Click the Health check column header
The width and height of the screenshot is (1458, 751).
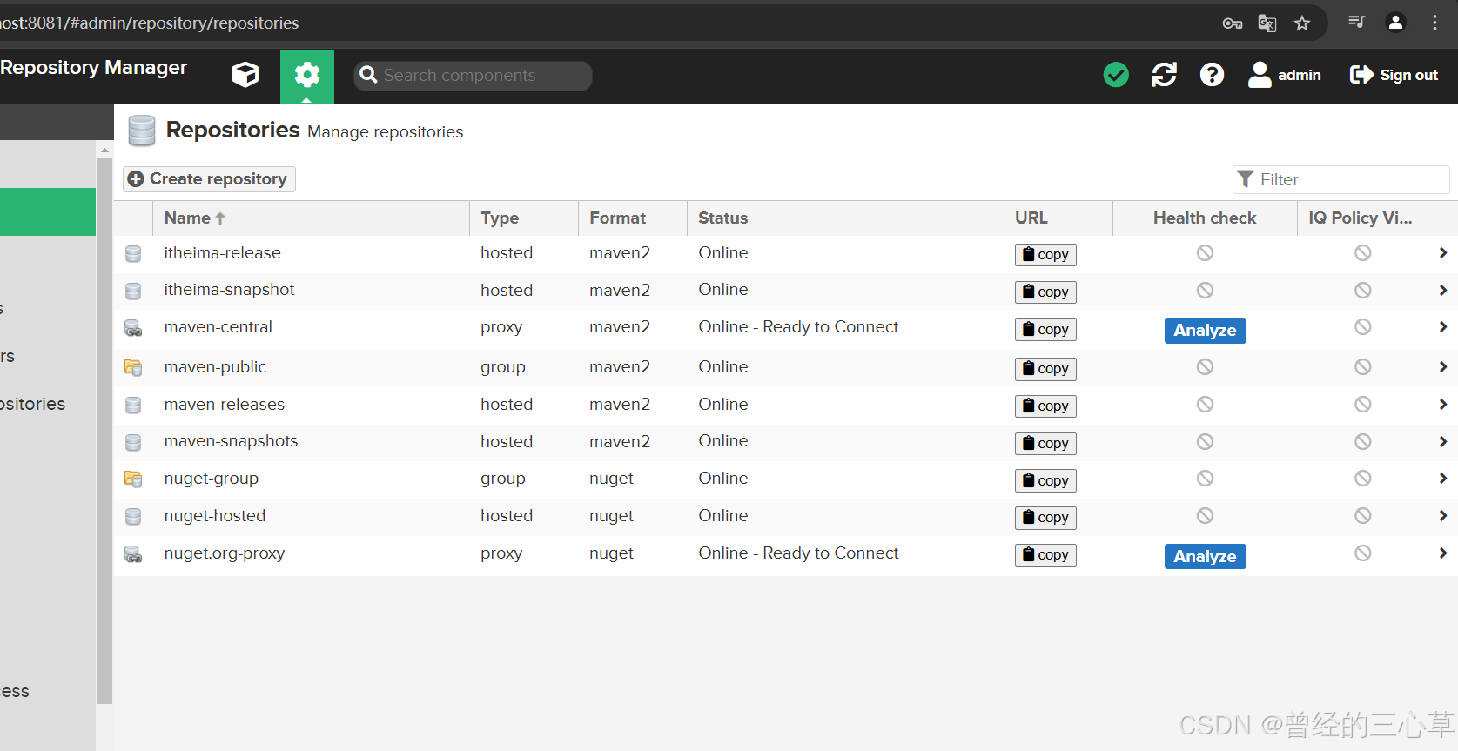coord(1205,218)
